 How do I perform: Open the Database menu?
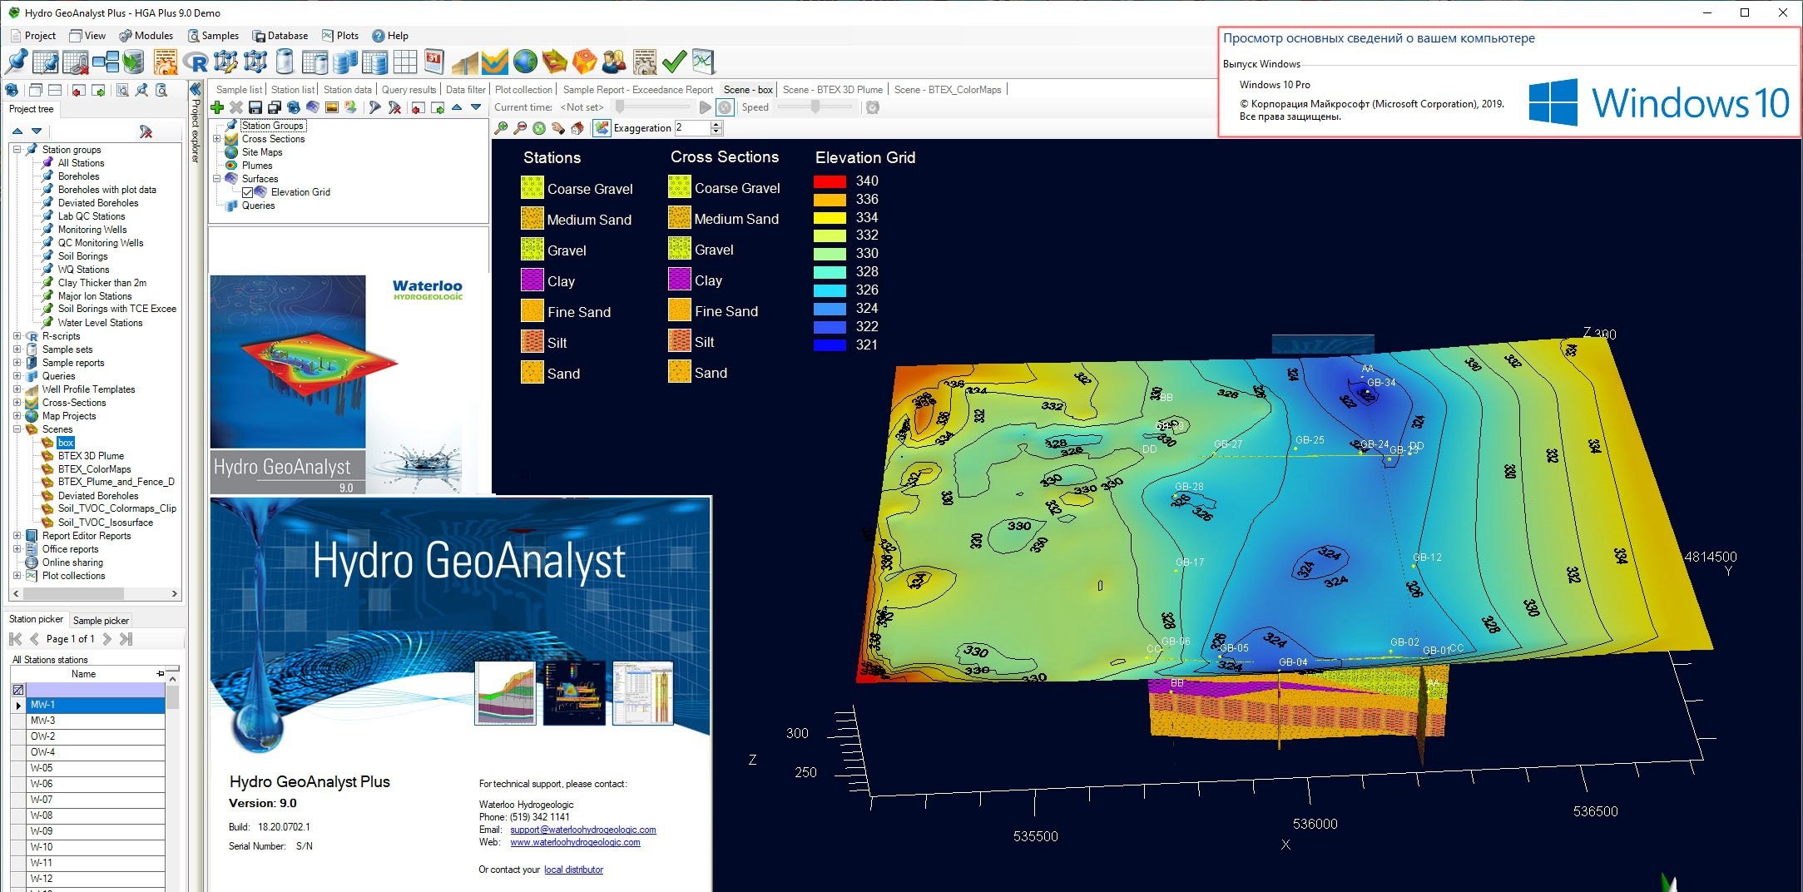click(281, 36)
